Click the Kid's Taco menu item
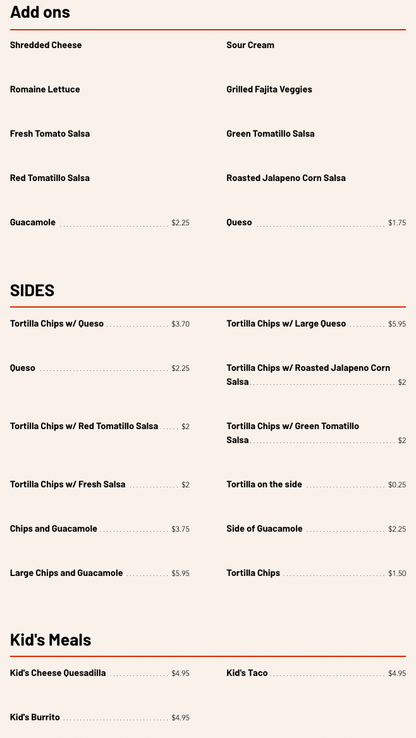The height and width of the screenshot is (738, 416). click(247, 673)
